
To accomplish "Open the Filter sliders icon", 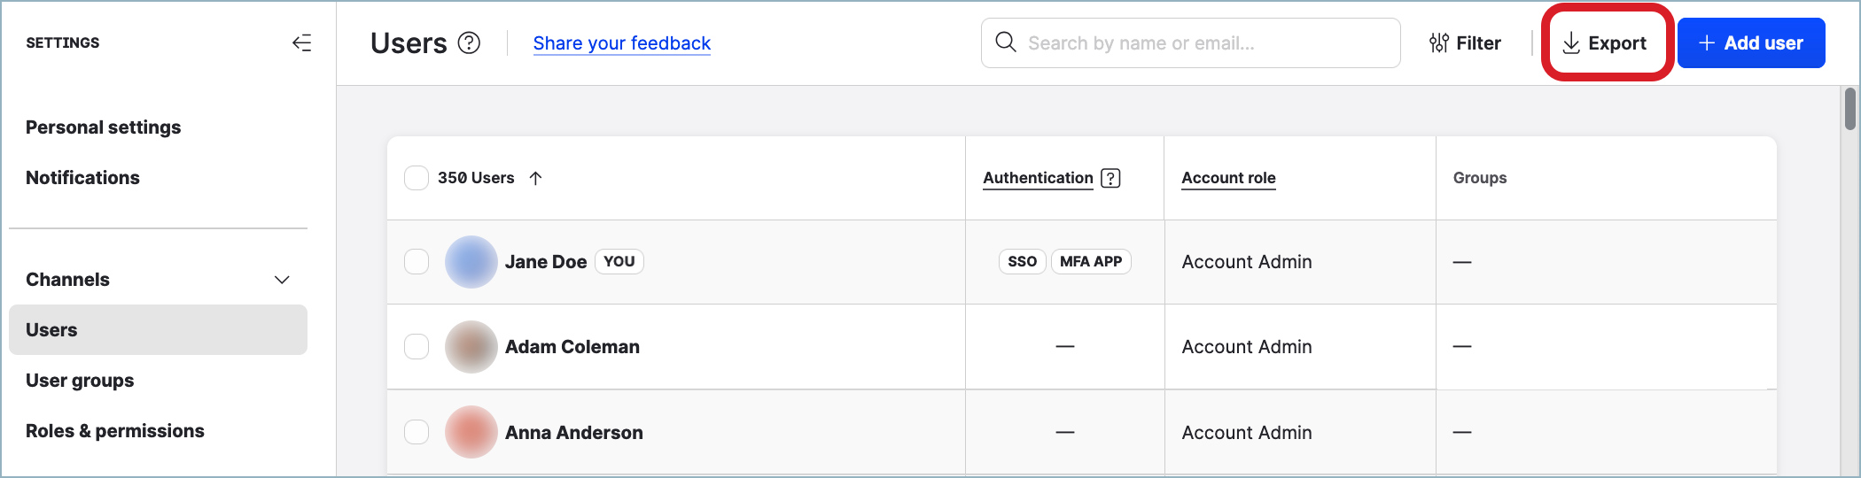I will [x=1439, y=42].
